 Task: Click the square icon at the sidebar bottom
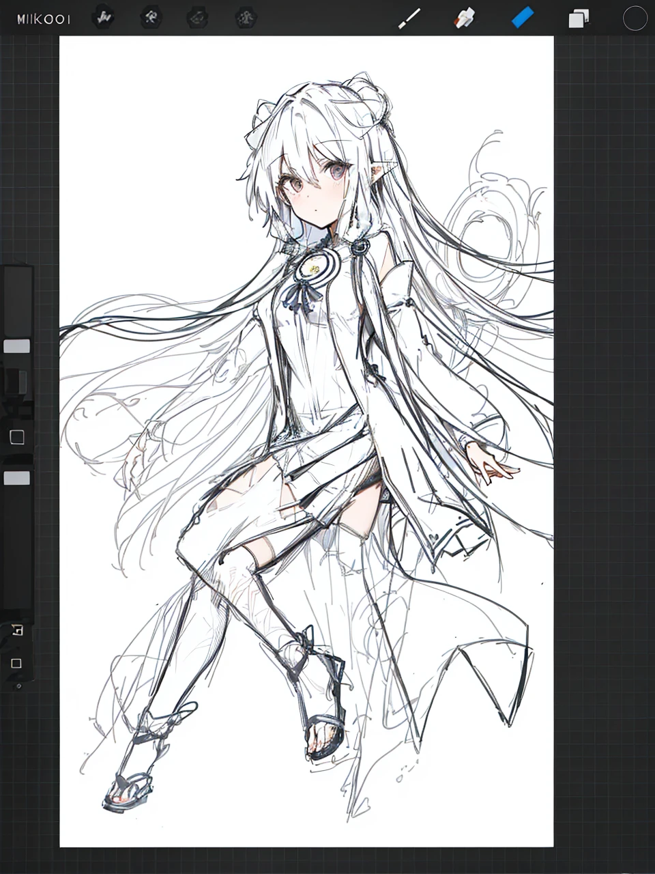click(x=16, y=663)
